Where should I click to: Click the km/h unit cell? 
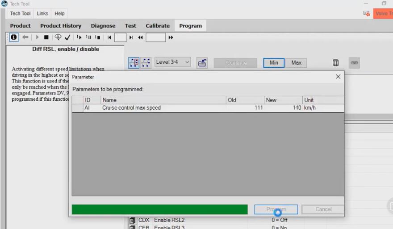tap(323, 108)
